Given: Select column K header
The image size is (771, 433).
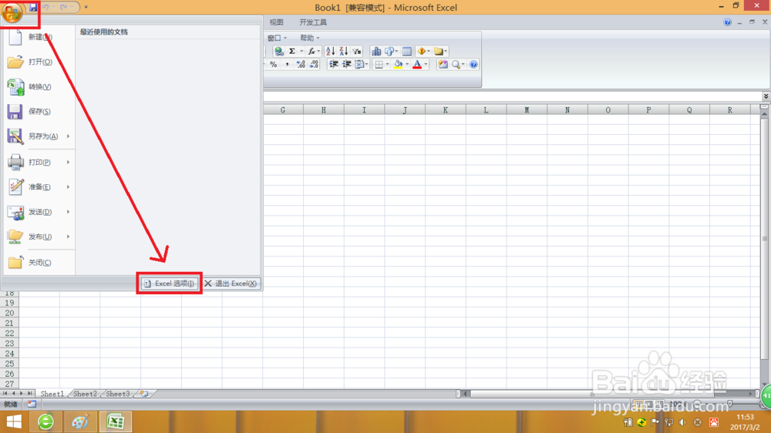Looking at the screenshot, I should (446, 110).
